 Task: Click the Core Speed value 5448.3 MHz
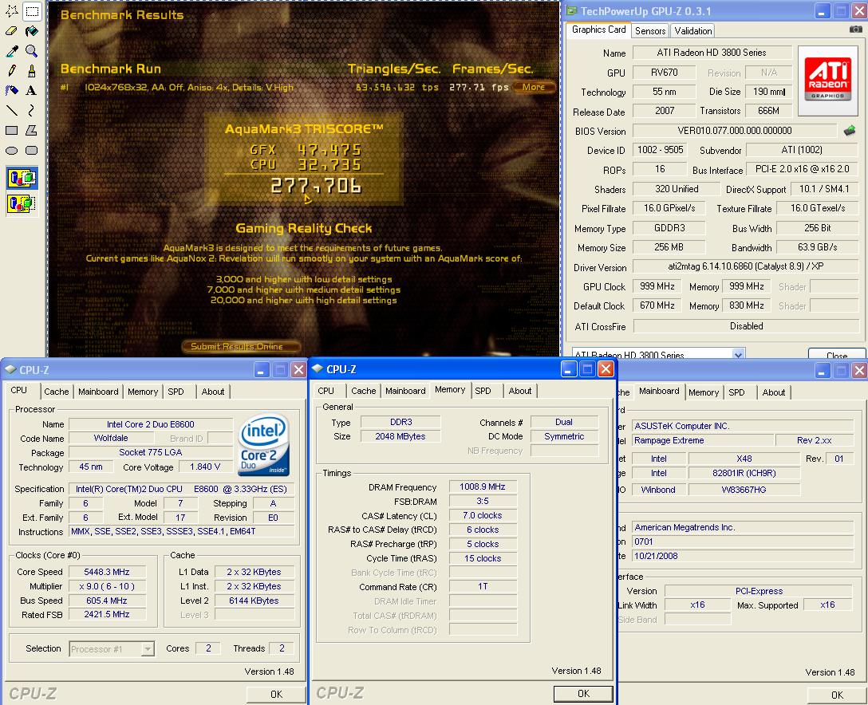pyautogui.click(x=107, y=572)
